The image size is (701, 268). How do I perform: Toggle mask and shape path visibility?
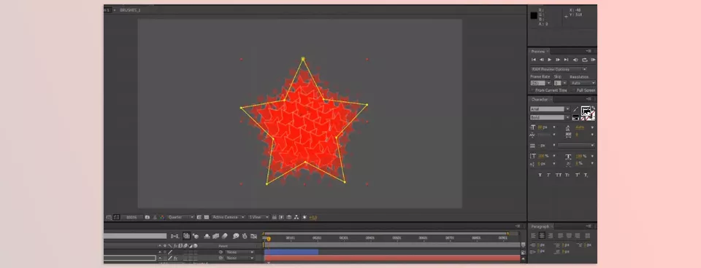coord(116,217)
